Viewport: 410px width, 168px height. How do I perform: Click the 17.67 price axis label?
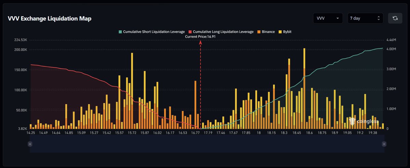[x=233, y=133]
